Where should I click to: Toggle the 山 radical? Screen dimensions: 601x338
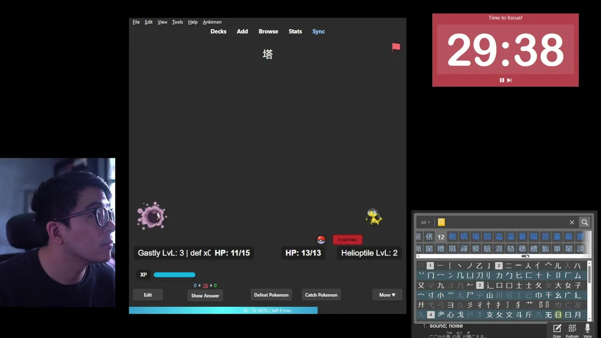[489, 295]
